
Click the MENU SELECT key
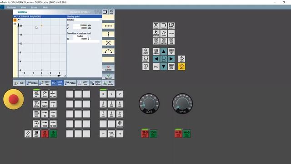tap(156, 41)
